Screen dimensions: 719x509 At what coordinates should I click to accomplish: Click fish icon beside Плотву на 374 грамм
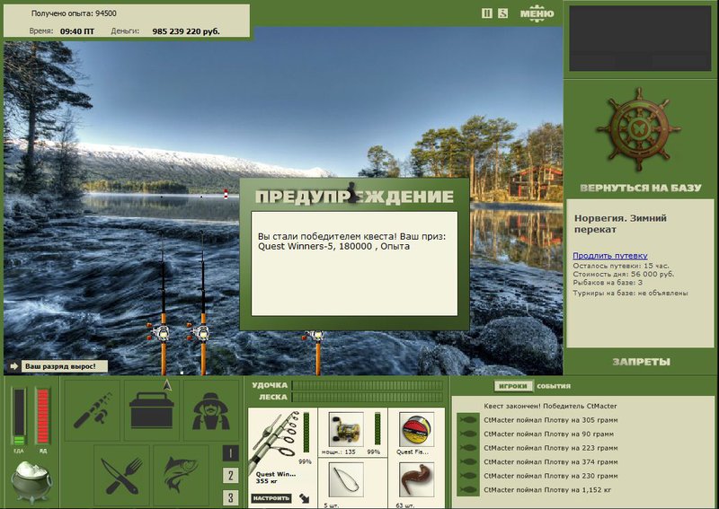(x=467, y=461)
